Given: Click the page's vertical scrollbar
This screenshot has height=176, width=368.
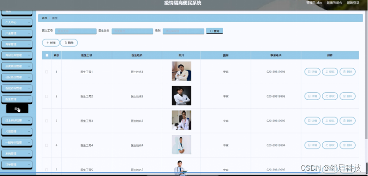Looking at the screenshot, I should (x=367, y=75).
